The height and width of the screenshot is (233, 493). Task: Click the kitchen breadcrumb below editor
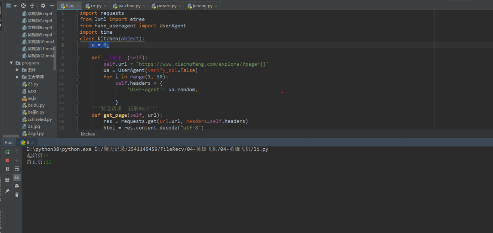(88, 134)
